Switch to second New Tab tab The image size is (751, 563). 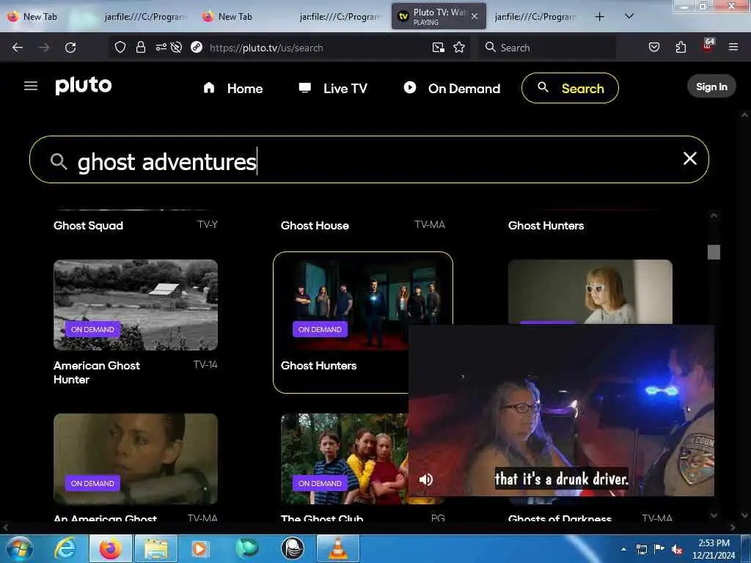pos(235,17)
